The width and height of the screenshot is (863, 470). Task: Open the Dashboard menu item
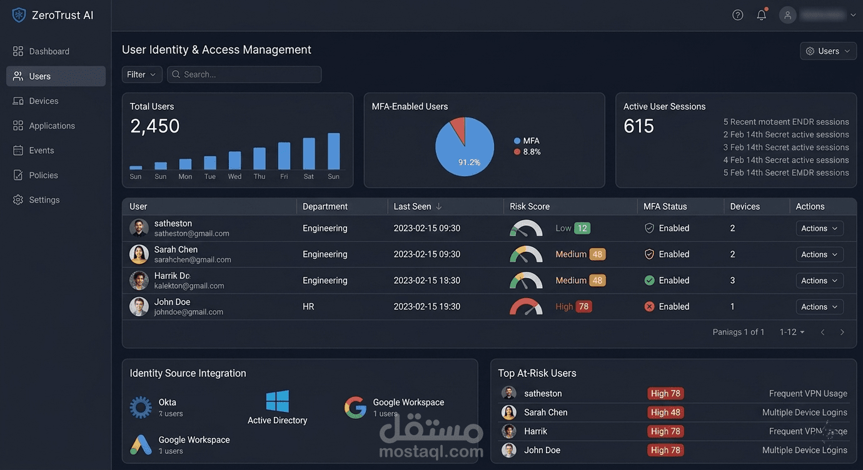[56, 51]
